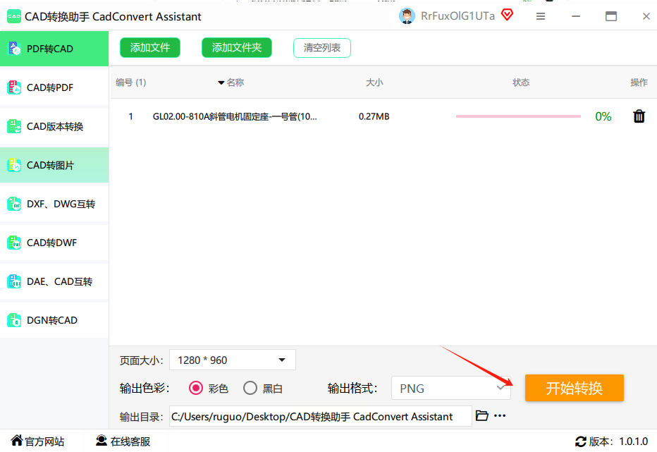Image resolution: width=657 pixels, height=452 pixels.
Task: Click the home icon for 官方网站
Action: point(17,440)
